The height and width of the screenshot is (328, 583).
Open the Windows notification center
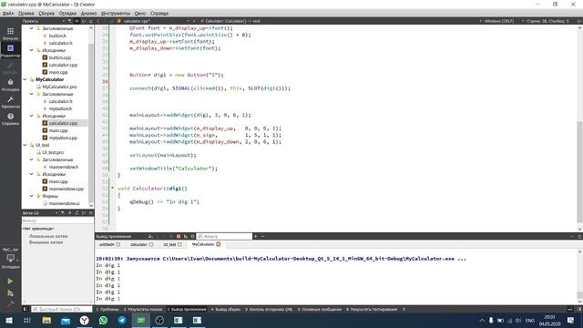pos(571,320)
